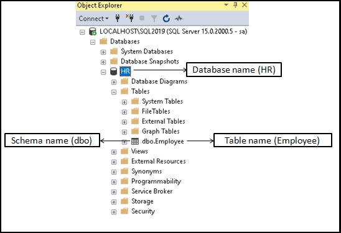Expand the Views node
Screen dimensions: 341x233
point(114,152)
